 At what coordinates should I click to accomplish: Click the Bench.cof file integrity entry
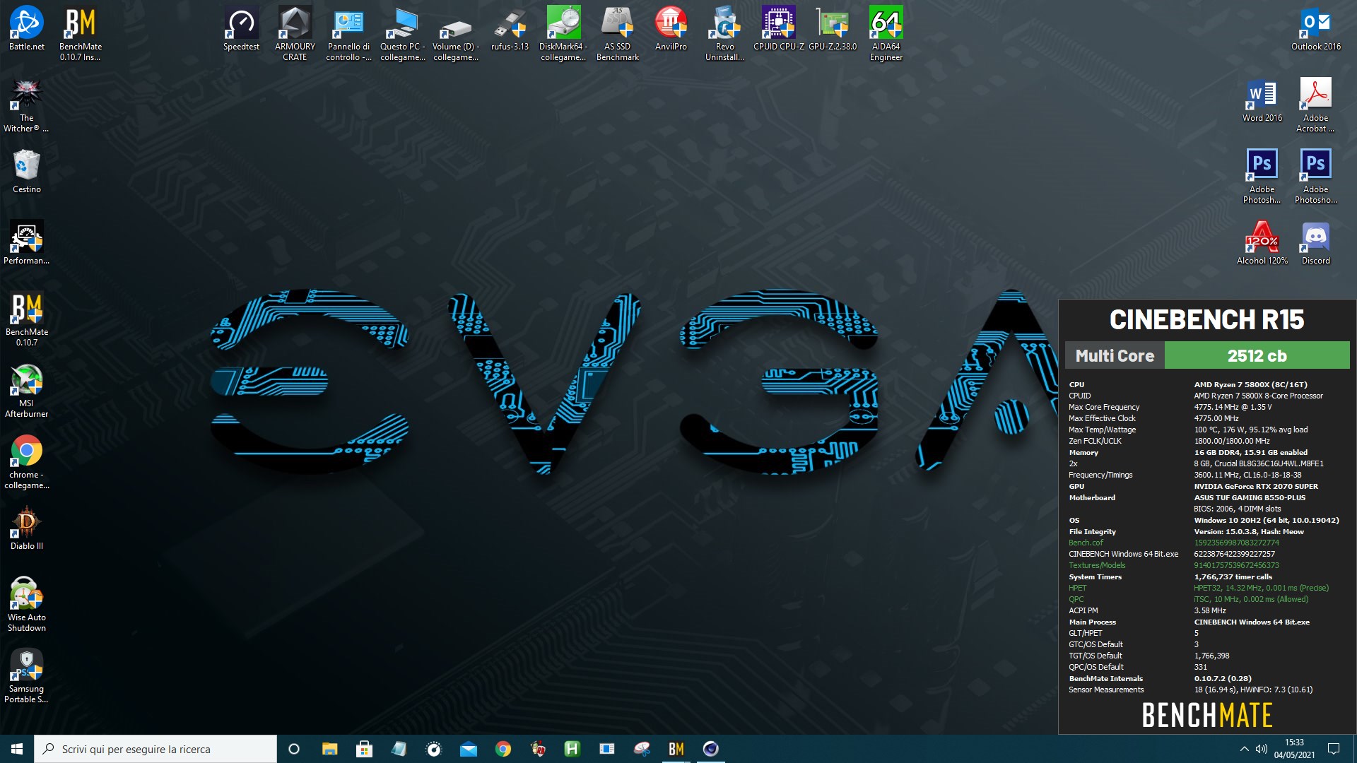1086,543
